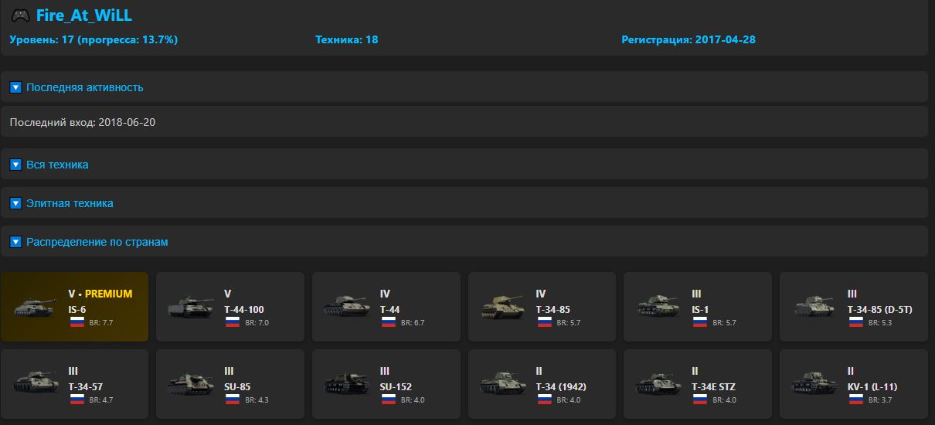This screenshot has height=425, width=935.
Task: Click the gamepad icon beside Fire_At_WiLL
Action: click(x=20, y=15)
